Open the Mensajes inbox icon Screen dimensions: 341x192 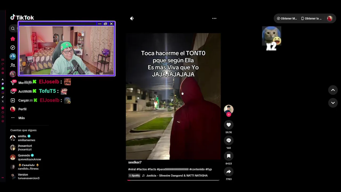(13, 83)
